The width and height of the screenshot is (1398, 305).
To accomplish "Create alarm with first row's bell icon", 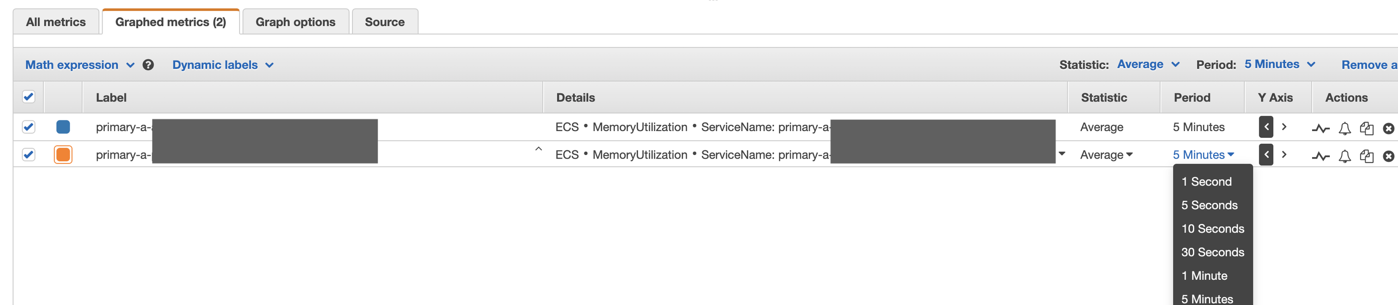I will (x=1344, y=129).
